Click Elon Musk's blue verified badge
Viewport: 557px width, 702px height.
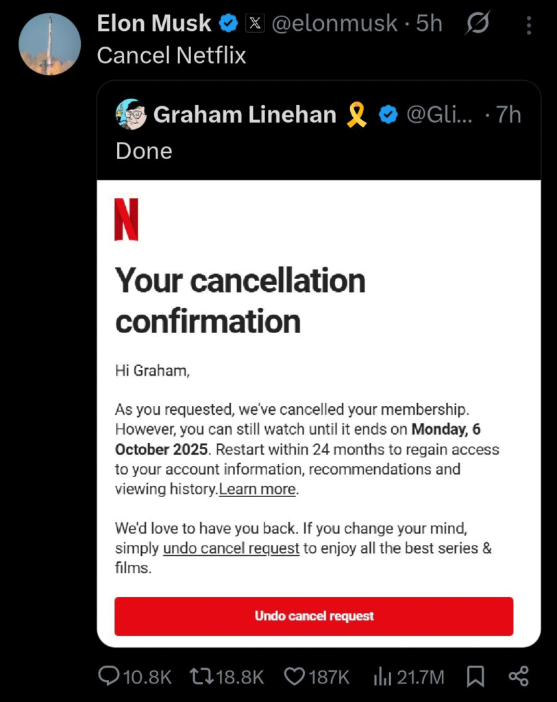(x=228, y=24)
